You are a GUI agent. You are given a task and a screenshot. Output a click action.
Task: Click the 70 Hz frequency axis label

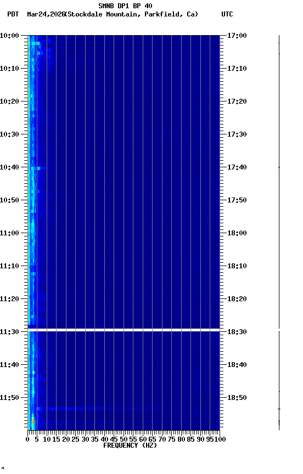(162, 439)
